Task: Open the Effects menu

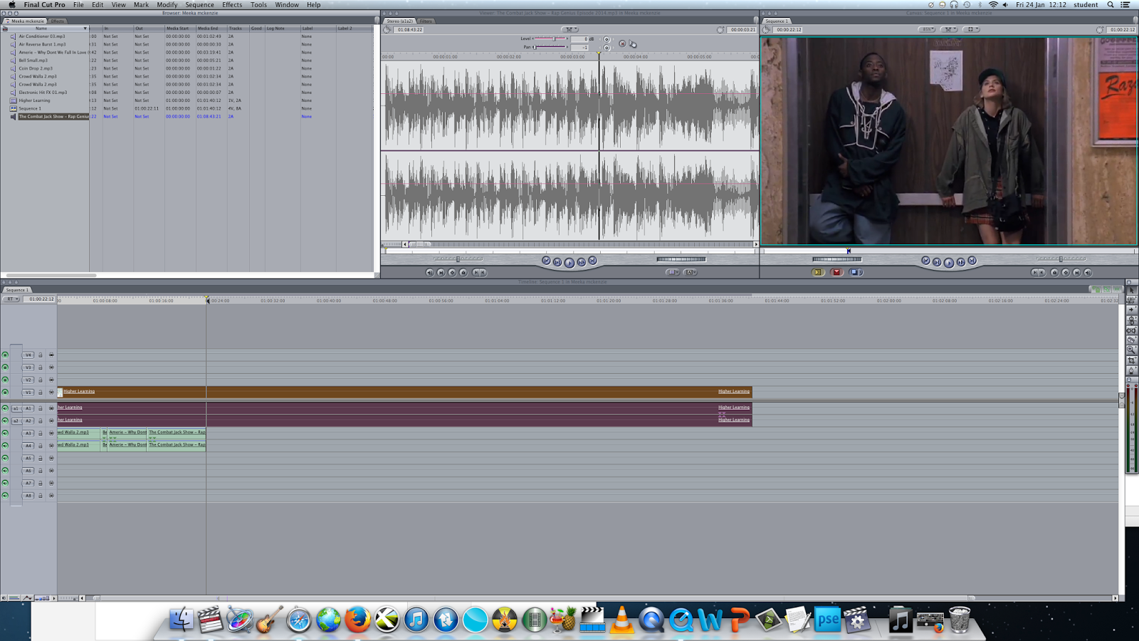Action: pos(232,4)
